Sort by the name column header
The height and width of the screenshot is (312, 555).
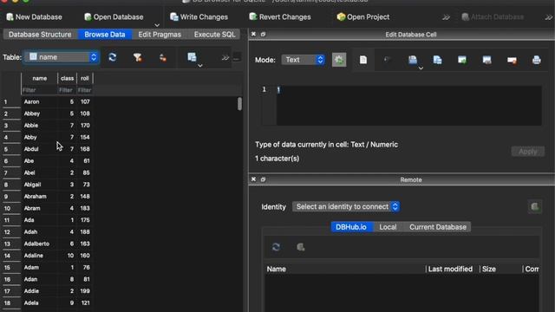coord(39,78)
